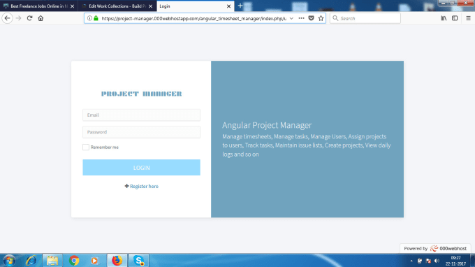Click the plus icon beside Register here
This screenshot has height=267, width=475.
126,186
